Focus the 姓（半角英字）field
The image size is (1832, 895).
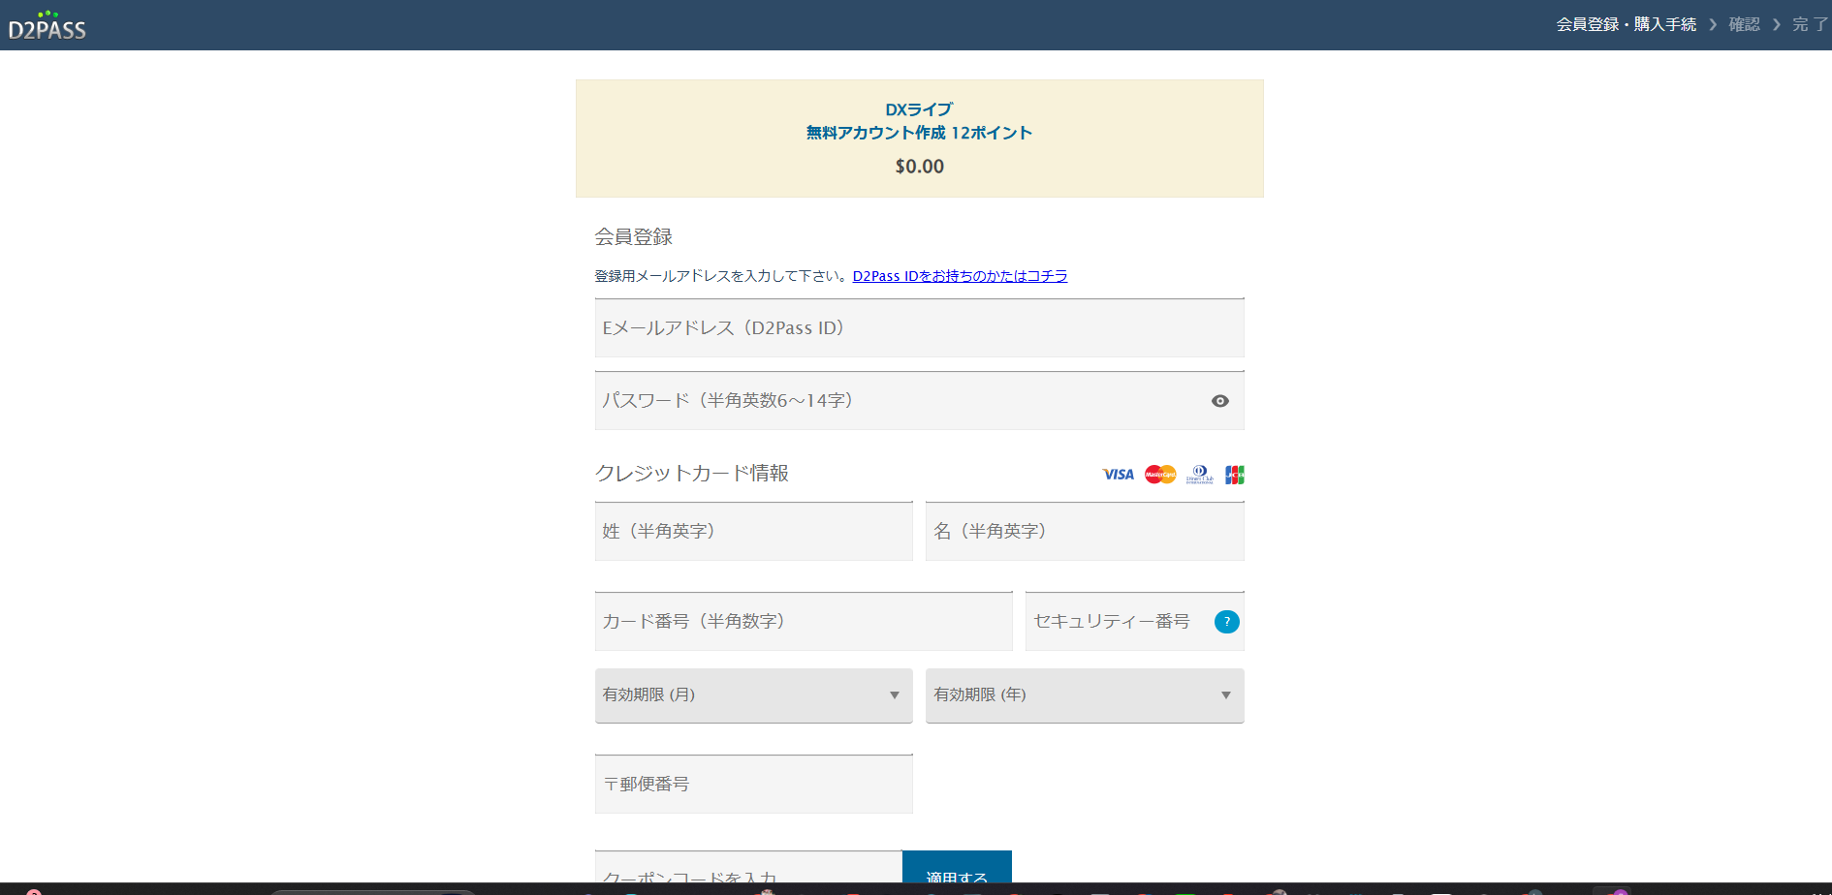click(754, 532)
